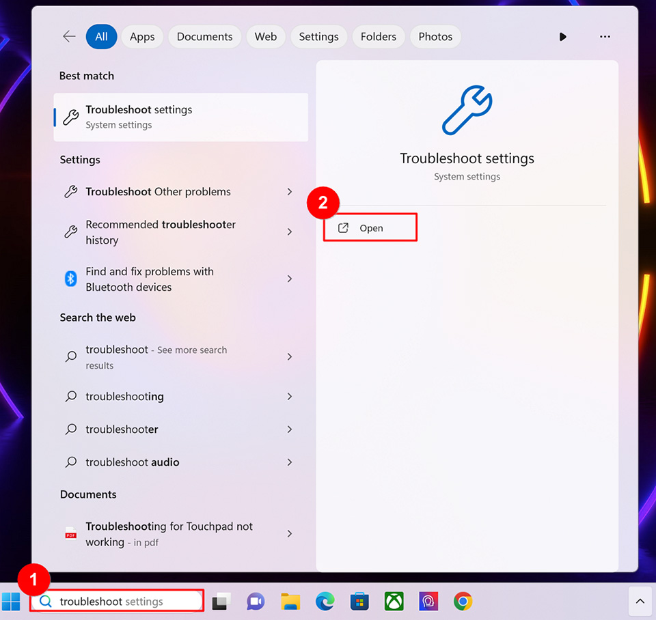Click the Troubleshoot settings title in preview pane
Image resolution: width=656 pixels, height=620 pixels.
click(467, 158)
